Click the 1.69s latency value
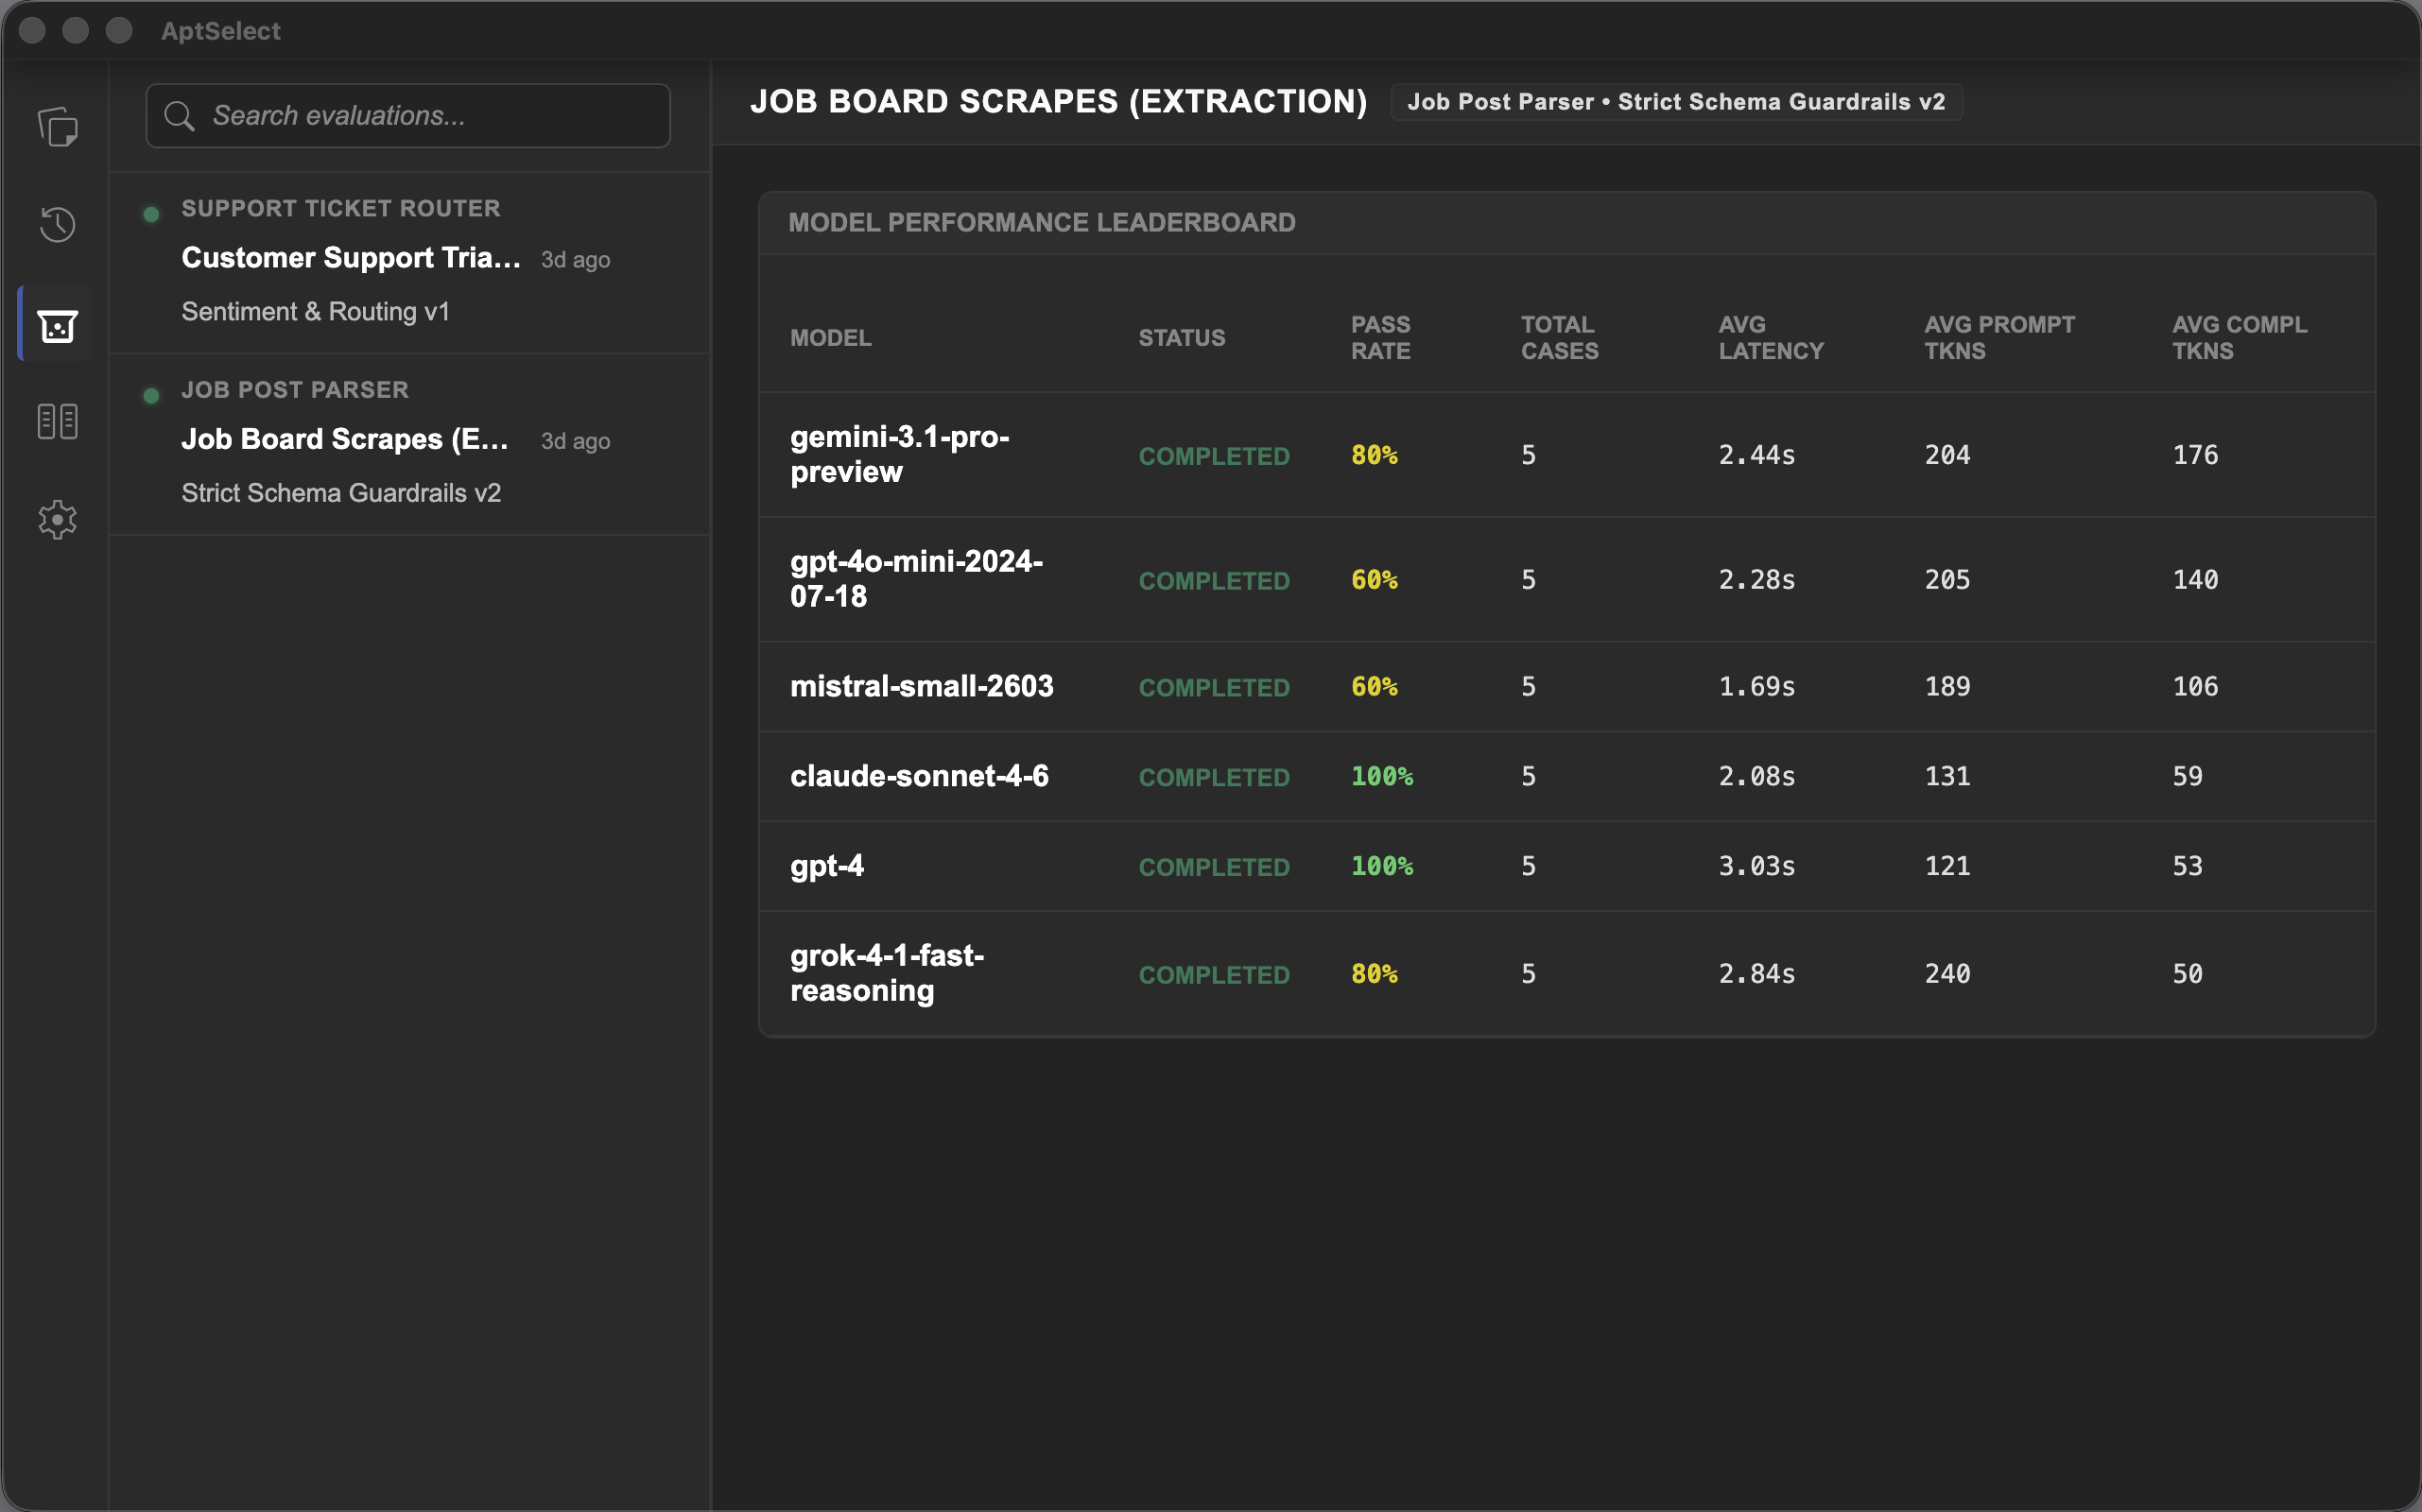 (1756, 687)
